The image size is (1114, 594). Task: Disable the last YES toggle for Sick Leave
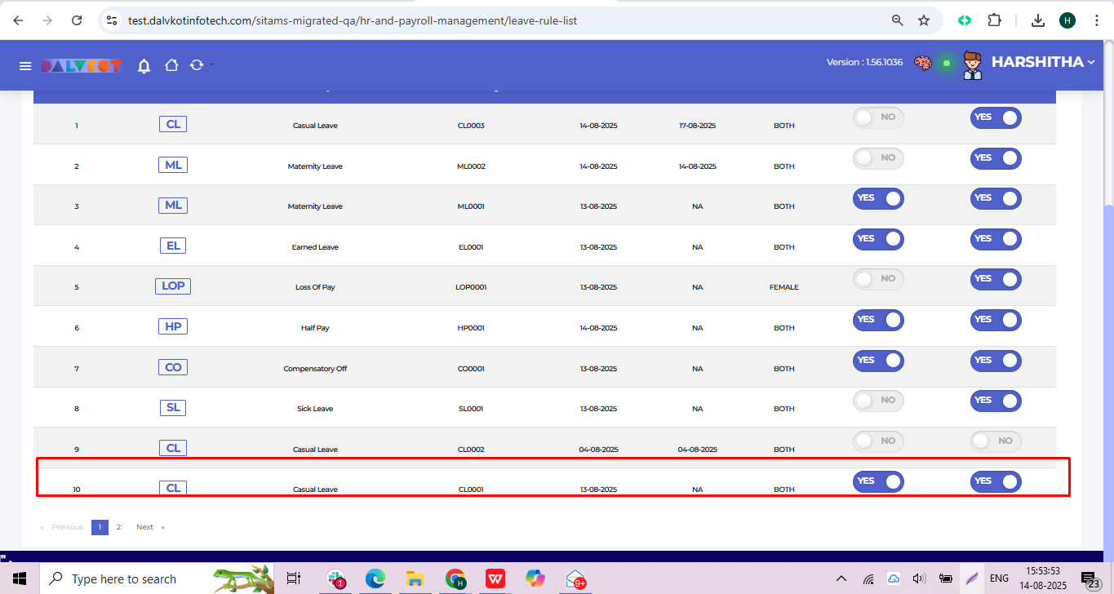coord(996,401)
